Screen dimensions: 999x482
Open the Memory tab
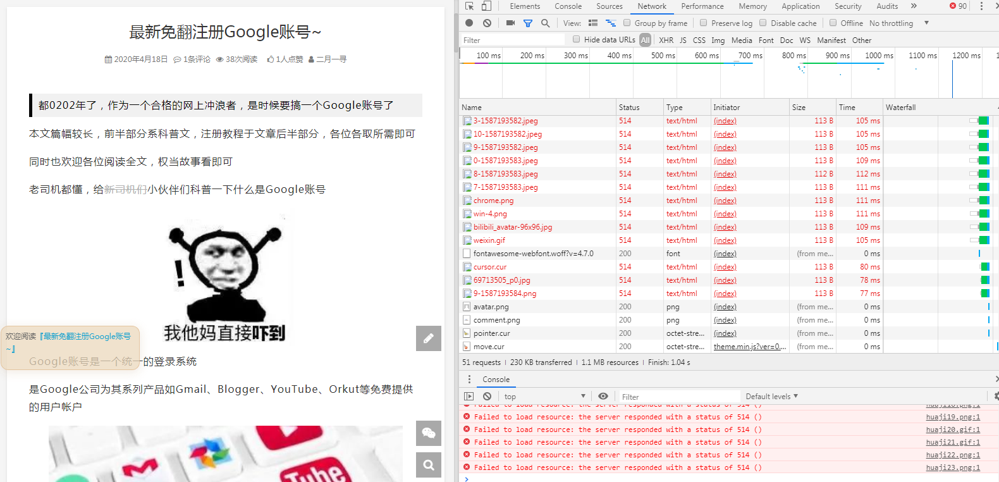coord(752,6)
